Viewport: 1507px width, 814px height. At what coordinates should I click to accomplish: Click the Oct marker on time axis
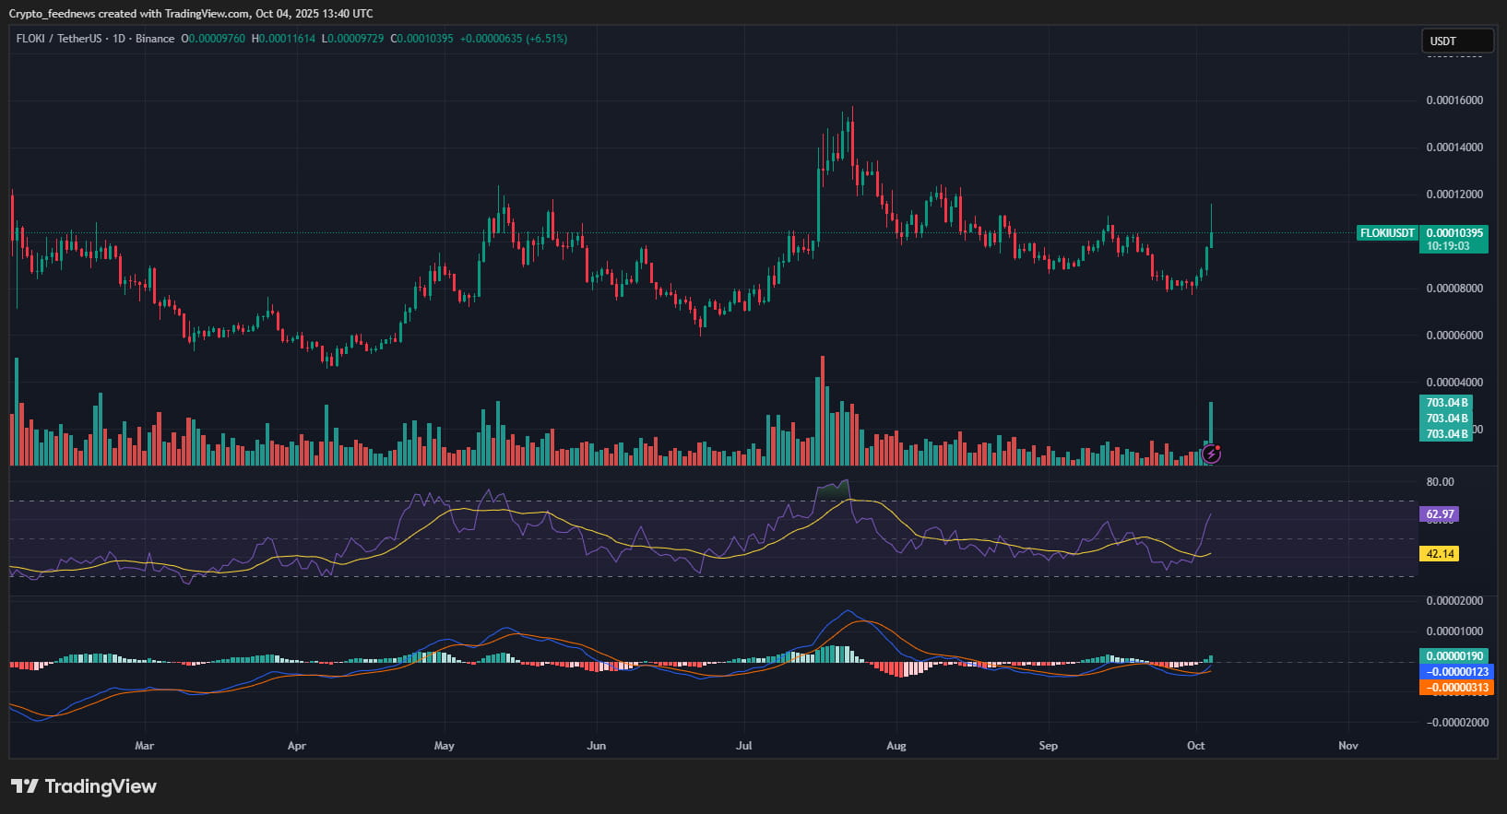(1196, 746)
